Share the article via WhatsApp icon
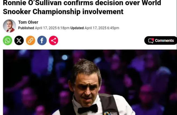The image size is (177, 115). (8, 40)
